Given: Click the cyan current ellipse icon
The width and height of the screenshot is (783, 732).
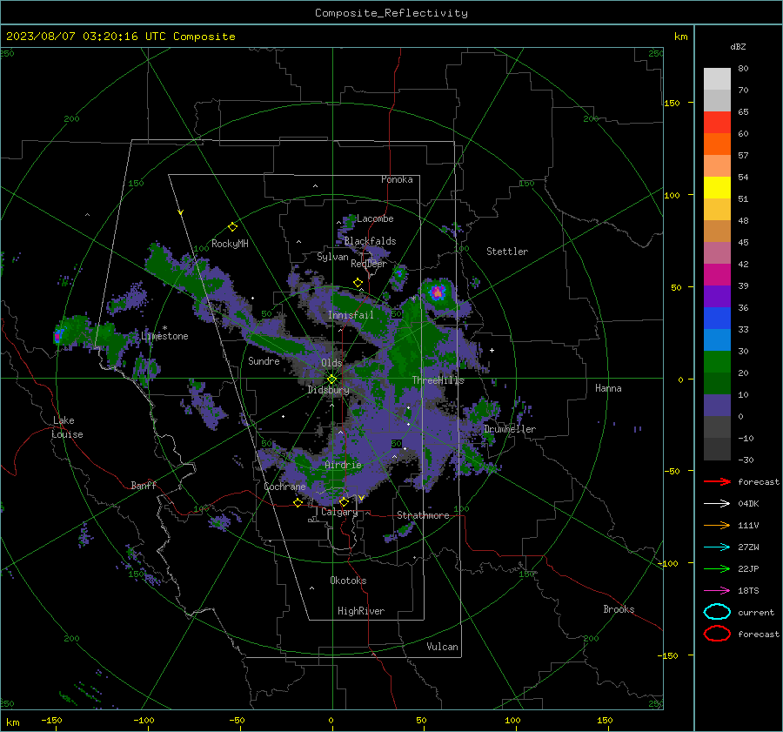Looking at the screenshot, I should tap(717, 612).
